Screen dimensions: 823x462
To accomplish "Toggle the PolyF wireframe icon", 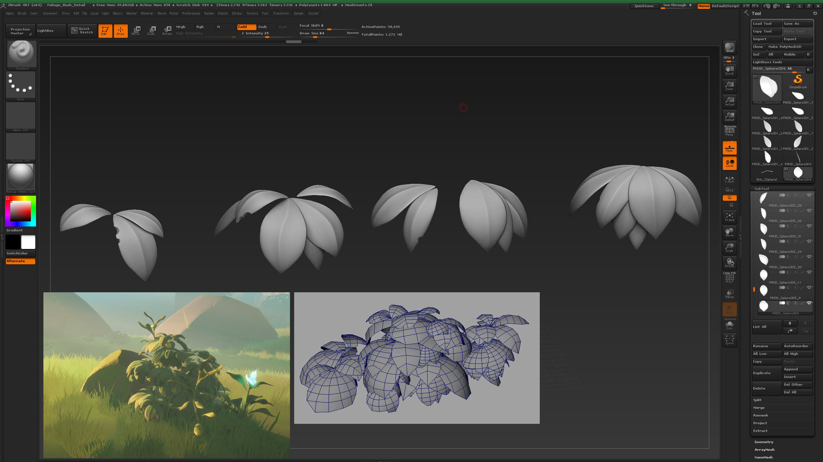I will 729,278.
